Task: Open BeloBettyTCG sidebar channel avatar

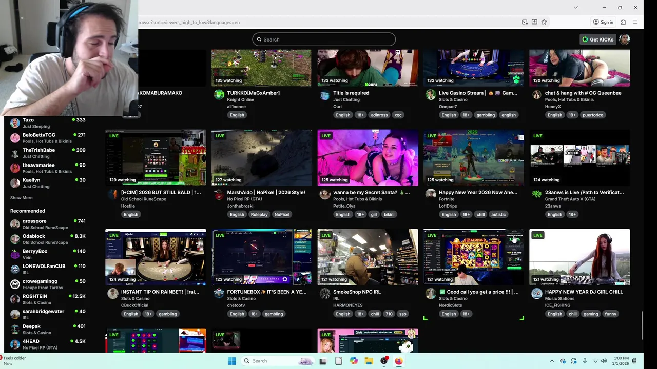Action: click(x=15, y=138)
